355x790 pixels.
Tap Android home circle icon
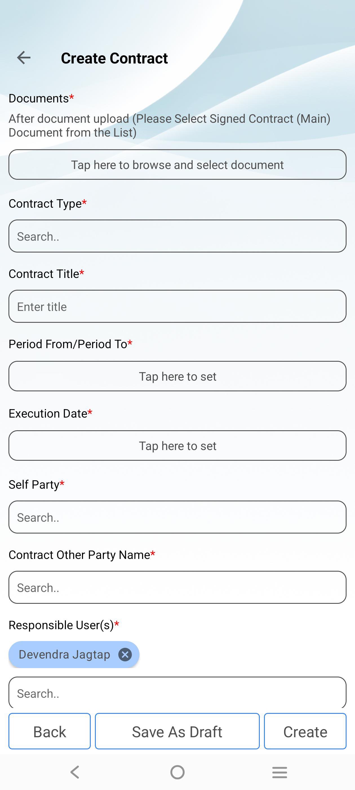(177, 772)
